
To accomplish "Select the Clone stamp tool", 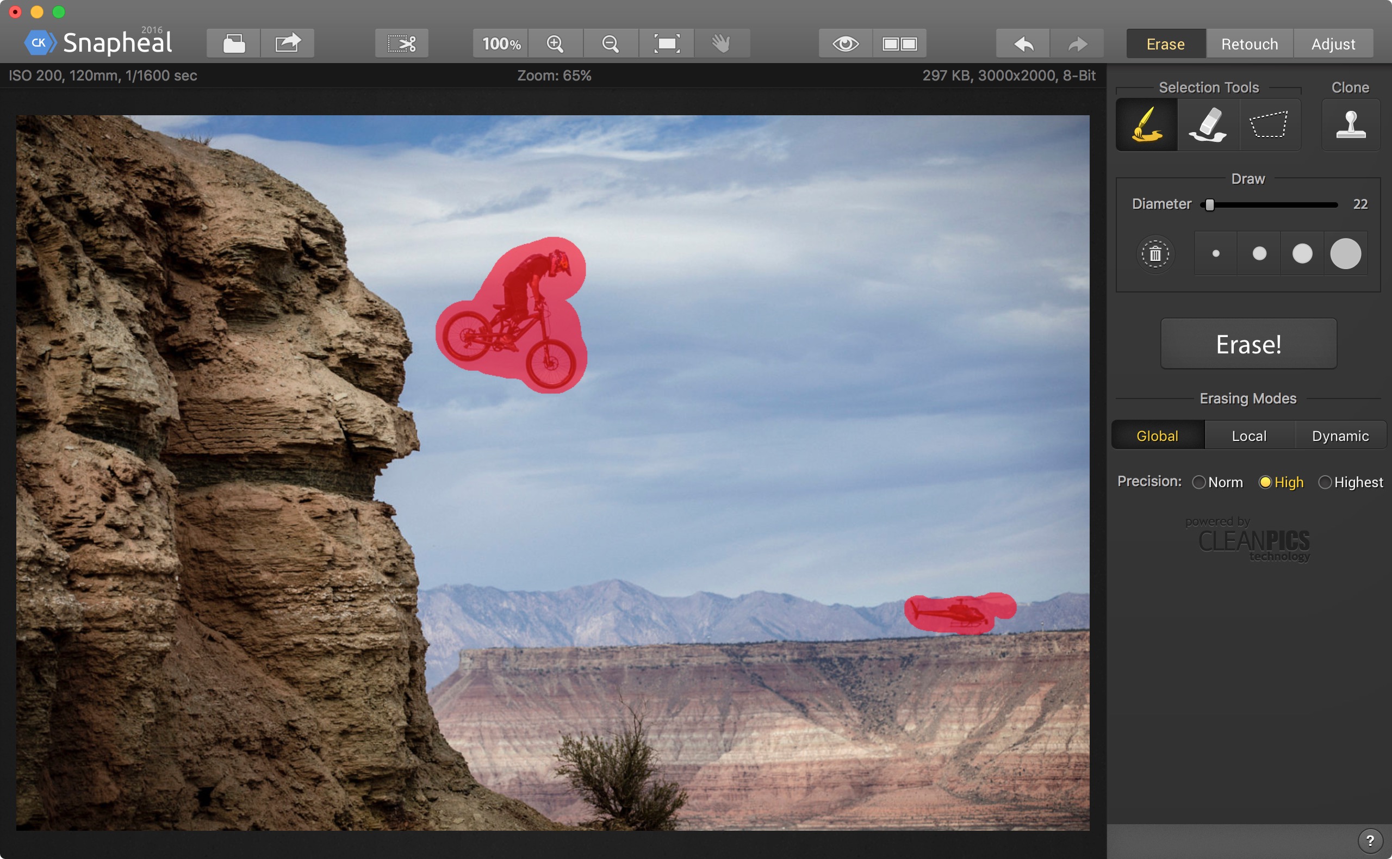I will pyautogui.click(x=1348, y=125).
